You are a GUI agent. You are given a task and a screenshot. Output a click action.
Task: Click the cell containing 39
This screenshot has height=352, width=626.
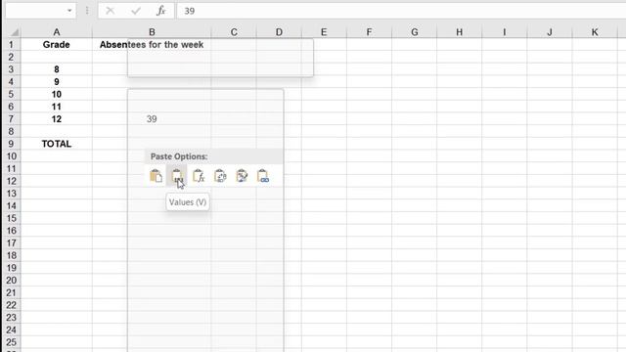152,119
